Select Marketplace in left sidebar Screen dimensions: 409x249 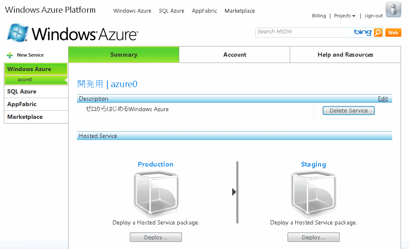click(36, 117)
